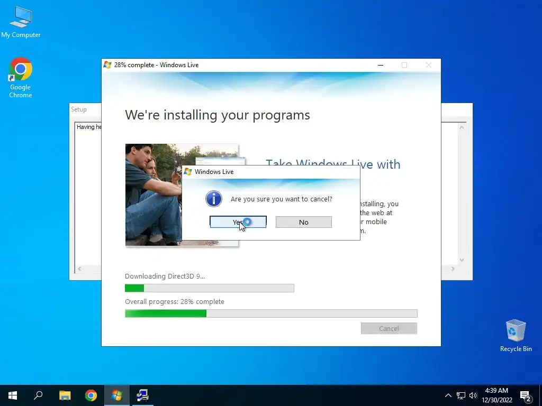This screenshot has width=542, height=406.
Task: Open Google Chrome desktop shortcut
Action: [21, 78]
